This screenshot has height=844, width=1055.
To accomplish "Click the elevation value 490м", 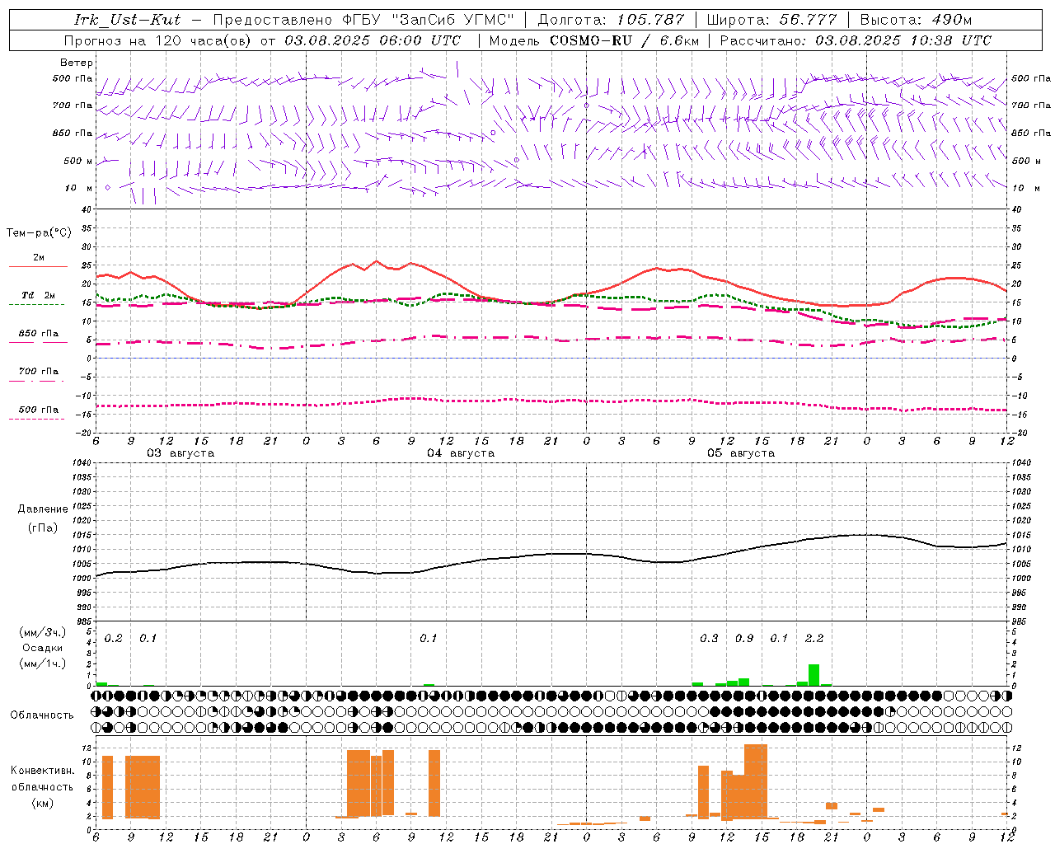I will coord(952,20).
